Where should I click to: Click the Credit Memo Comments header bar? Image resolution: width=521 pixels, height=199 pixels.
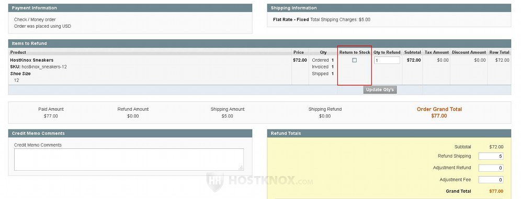(130, 133)
